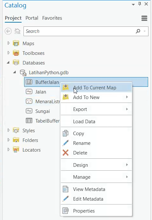Click the home icon beside search
The width and height of the screenshot is (152, 220).
17,31
